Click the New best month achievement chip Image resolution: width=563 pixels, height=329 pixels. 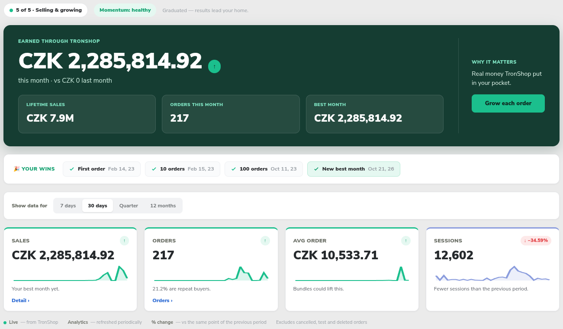(354, 169)
